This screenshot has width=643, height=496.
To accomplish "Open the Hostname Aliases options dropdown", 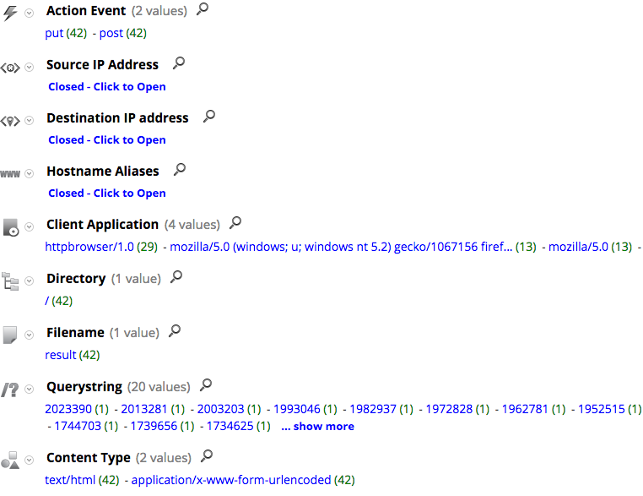I will point(30,174).
